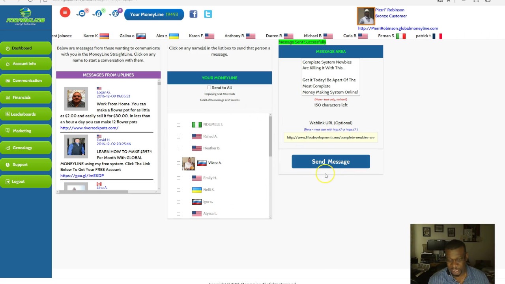Click the Your MoneyLine 19493 button
This screenshot has width=505, height=284.
(154, 15)
